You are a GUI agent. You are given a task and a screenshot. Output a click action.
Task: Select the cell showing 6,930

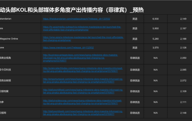pyautogui.click(x=156, y=19)
